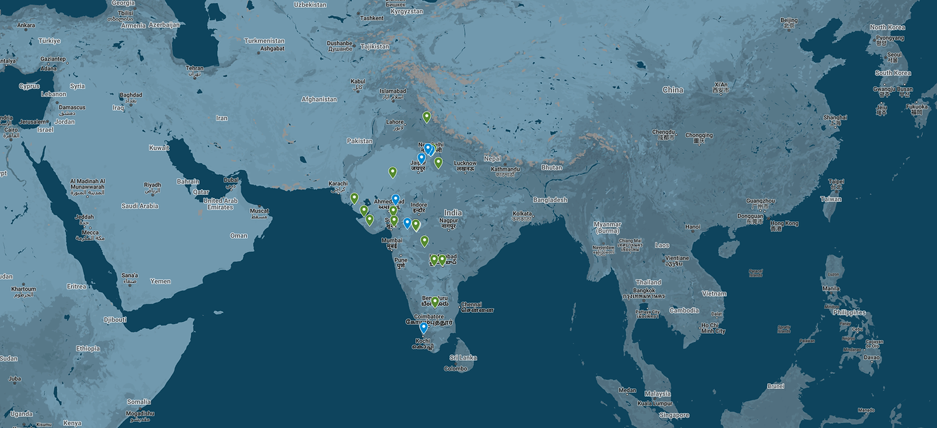Click the green marker over Surat
The width and height of the screenshot is (937, 428).
coord(394,220)
